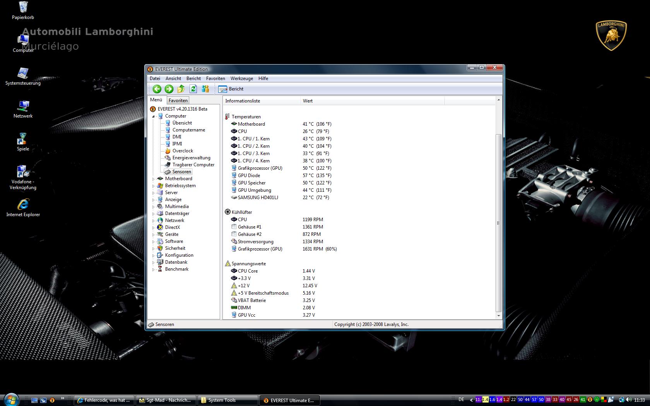Select Overclock flame item in tree

pos(183,151)
